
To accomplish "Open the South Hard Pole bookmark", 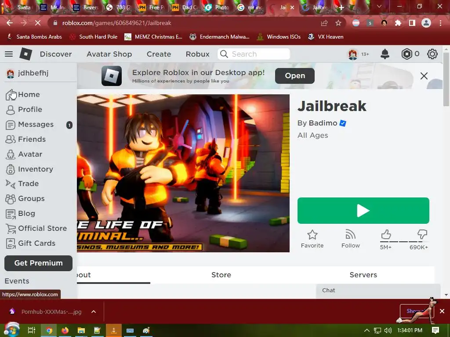I will click(x=94, y=37).
